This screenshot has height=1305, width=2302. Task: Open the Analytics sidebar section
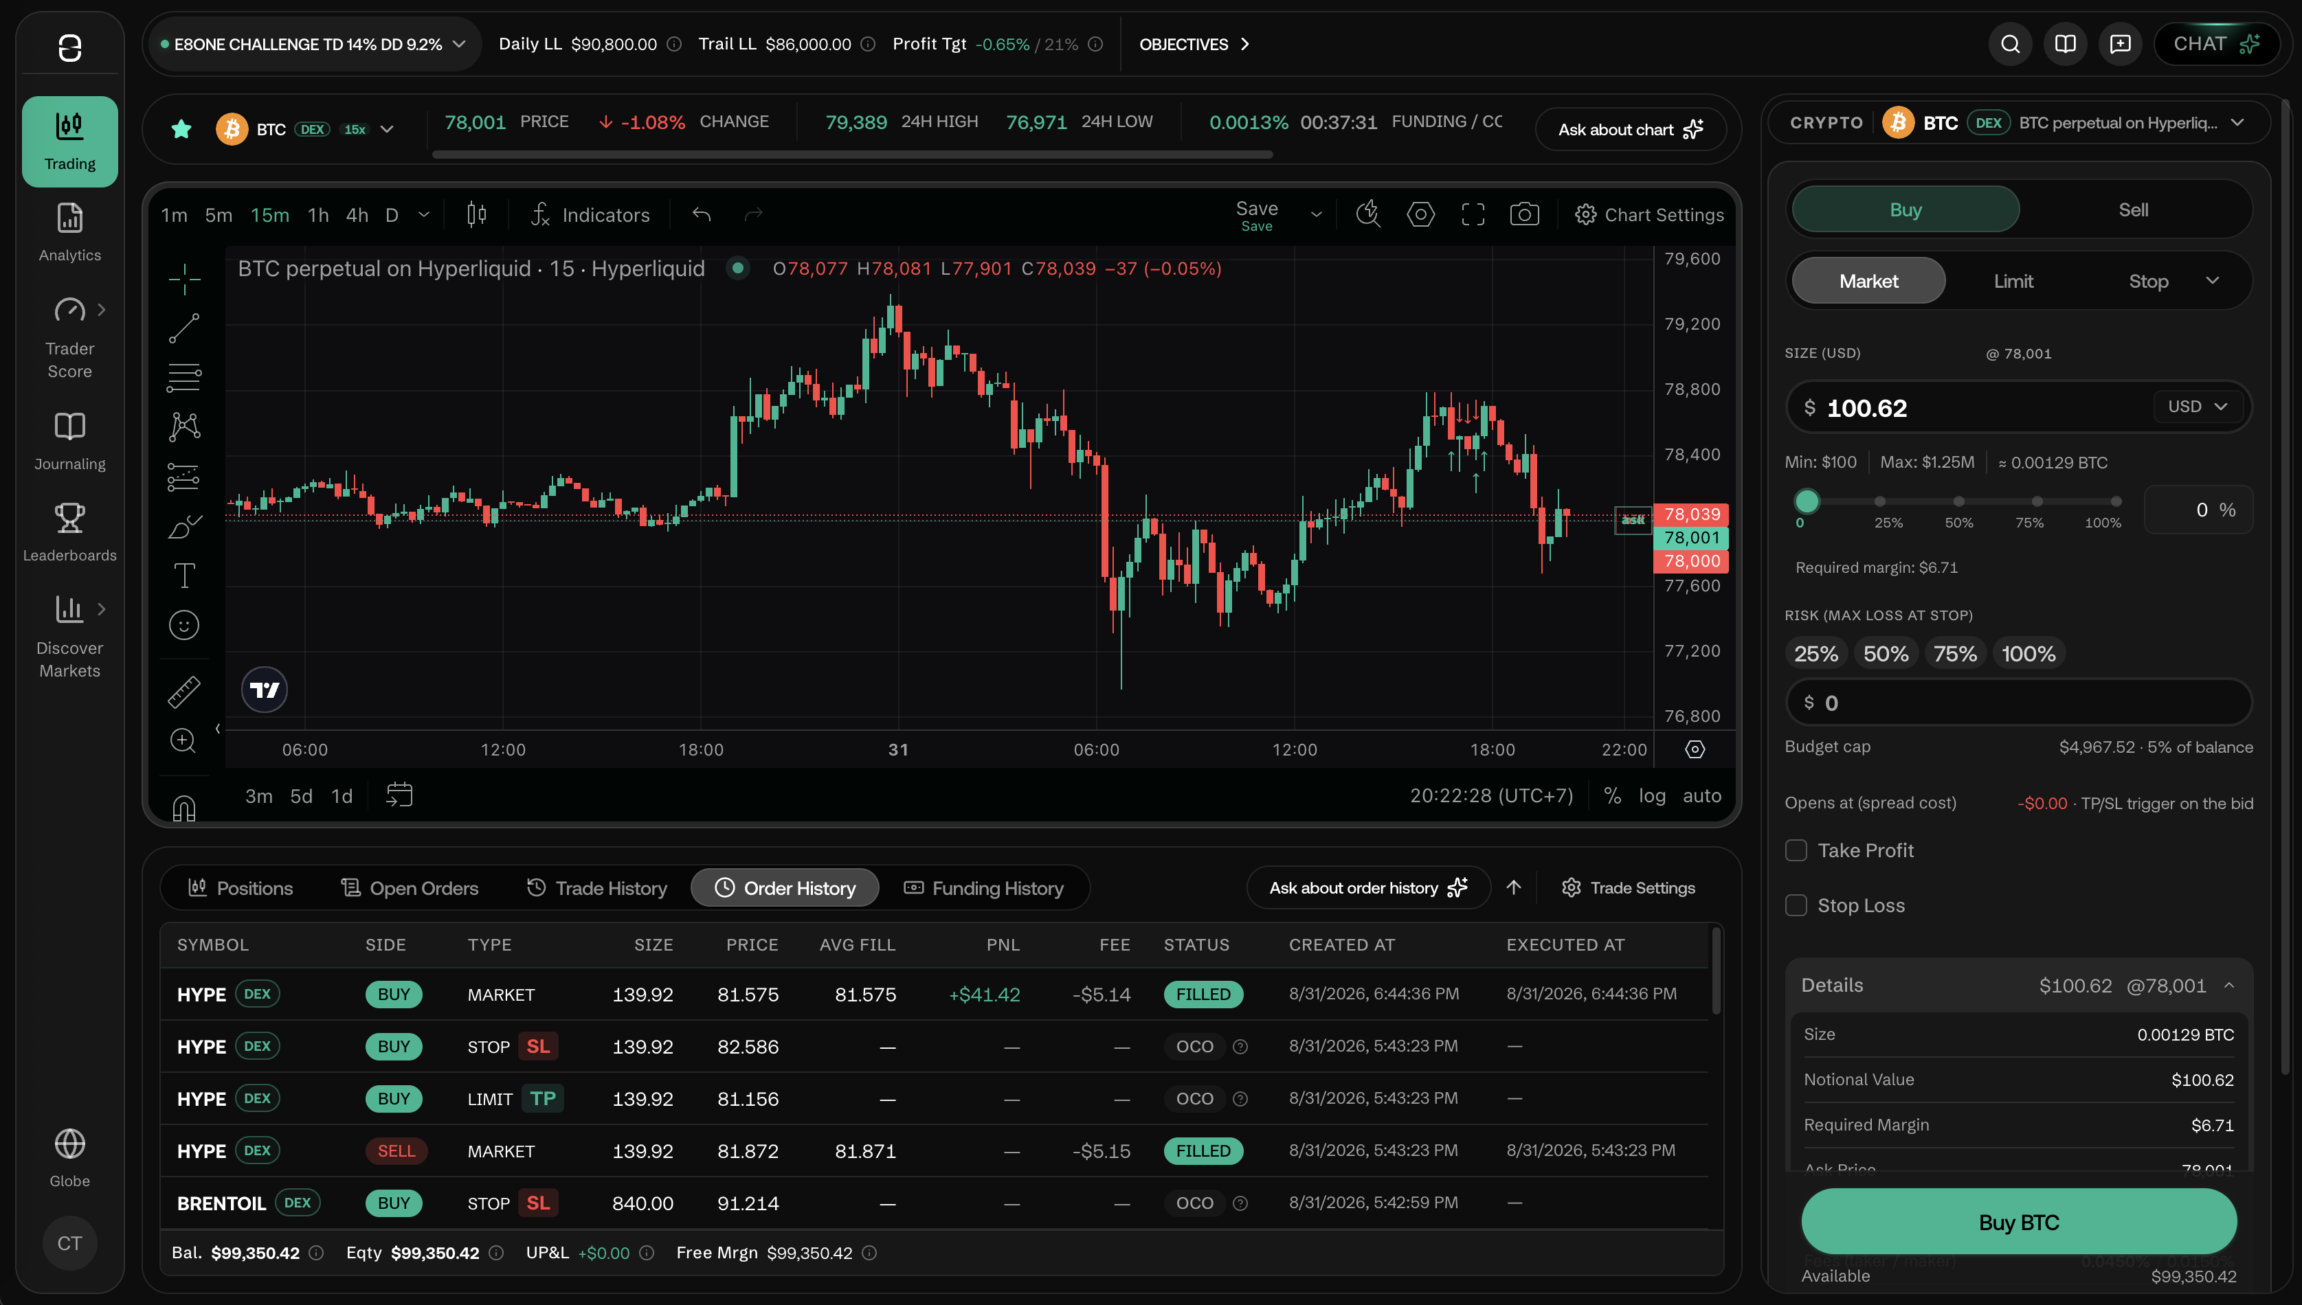70,233
